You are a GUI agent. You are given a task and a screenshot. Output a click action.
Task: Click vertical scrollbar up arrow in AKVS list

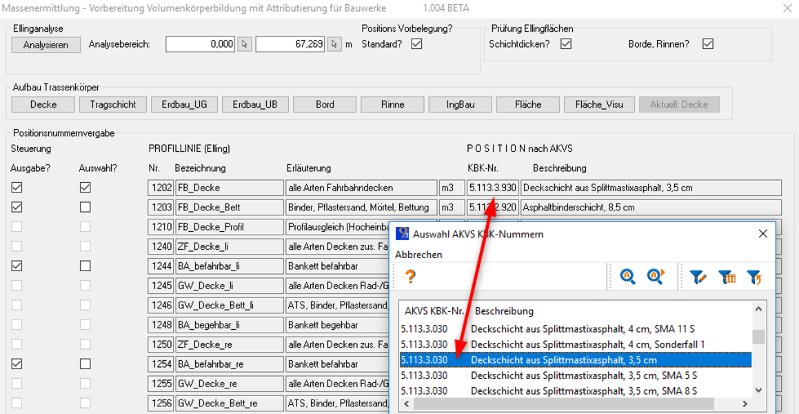coord(758,309)
